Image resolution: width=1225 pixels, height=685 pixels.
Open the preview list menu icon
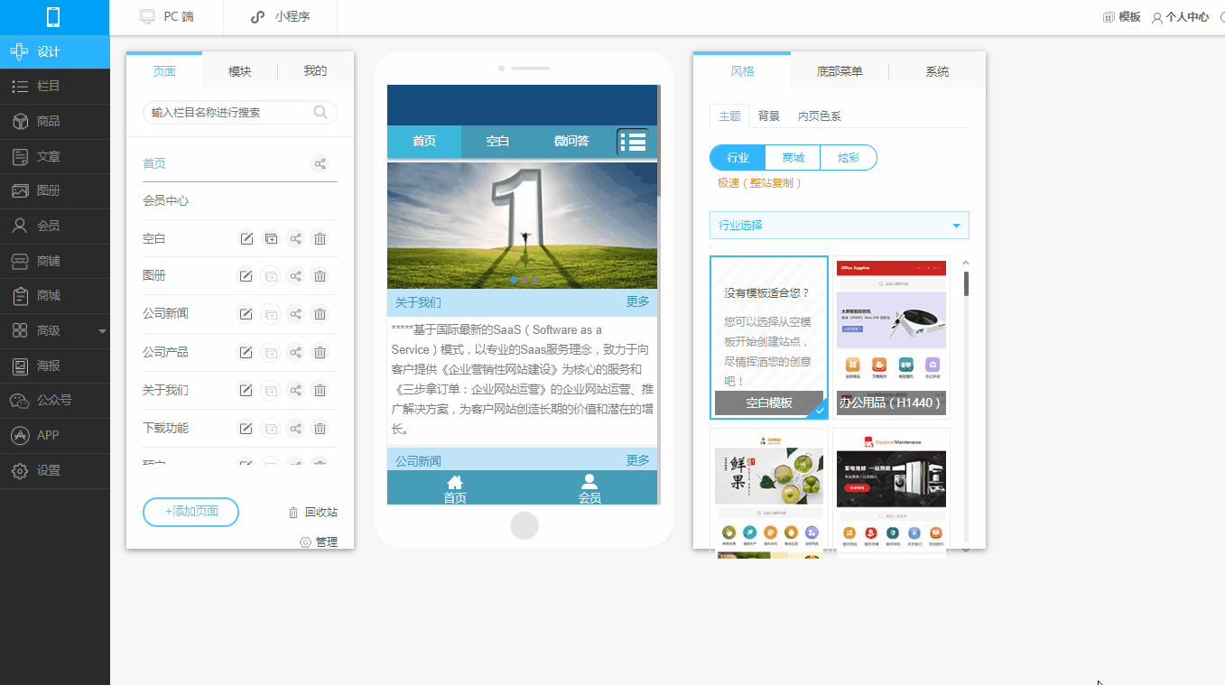click(633, 142)
